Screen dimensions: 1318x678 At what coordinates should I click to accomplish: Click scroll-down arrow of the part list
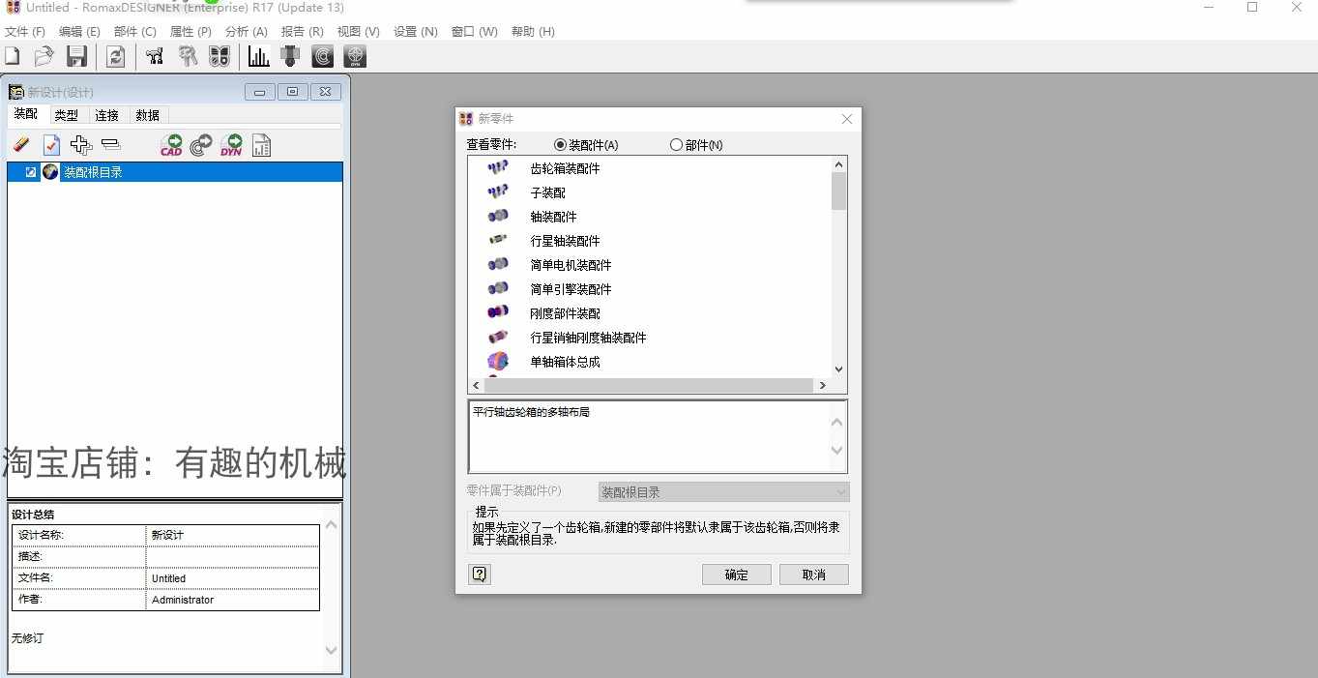(x=838, y=368)
